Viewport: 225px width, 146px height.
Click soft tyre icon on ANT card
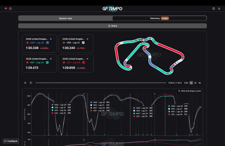tap(27, 62)
